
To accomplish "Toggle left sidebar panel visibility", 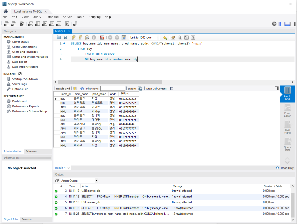I will [282, 24].
